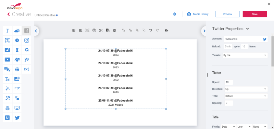
Task: Select the U widget icon
Action: click(7, 117)
